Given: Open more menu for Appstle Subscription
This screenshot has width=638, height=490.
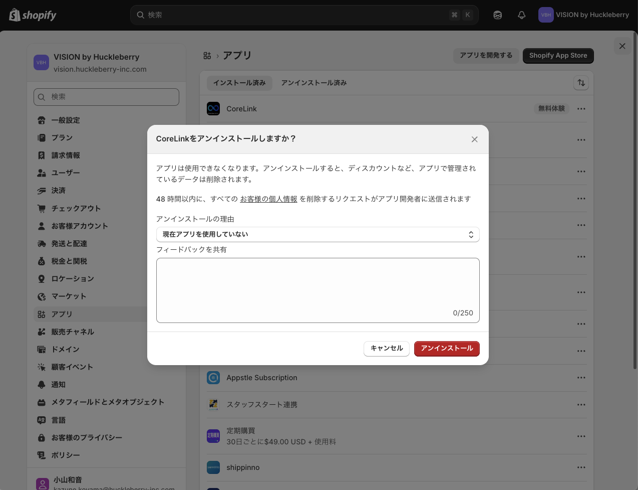Looking at the screenshot, I should [x=581, y=378].
